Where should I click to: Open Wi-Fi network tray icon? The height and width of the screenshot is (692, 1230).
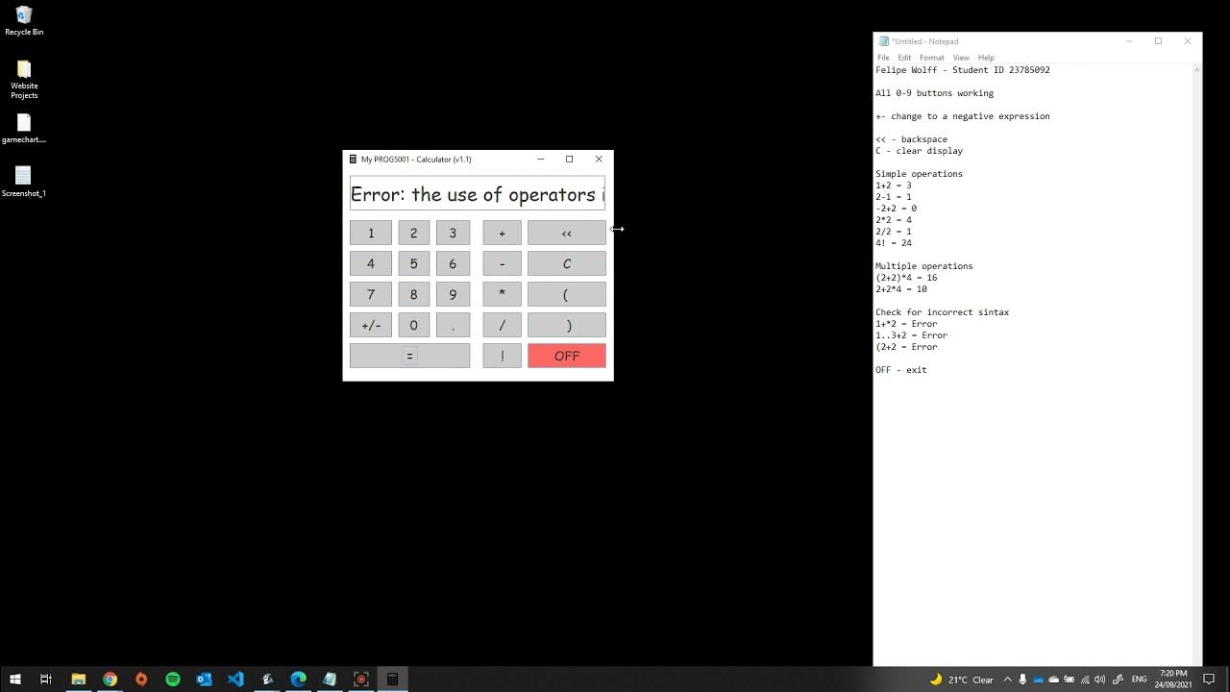1084,680
